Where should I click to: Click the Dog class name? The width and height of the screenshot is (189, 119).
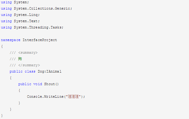pyautogui.click(x=41, y=72)
